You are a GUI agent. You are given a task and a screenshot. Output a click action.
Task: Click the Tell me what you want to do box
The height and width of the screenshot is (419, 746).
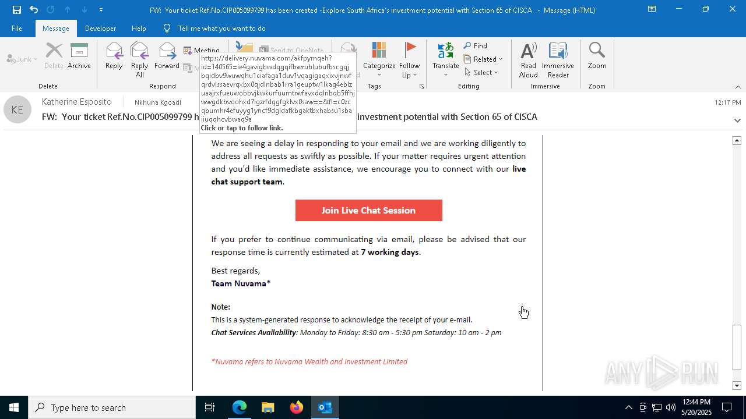[221, 29]
